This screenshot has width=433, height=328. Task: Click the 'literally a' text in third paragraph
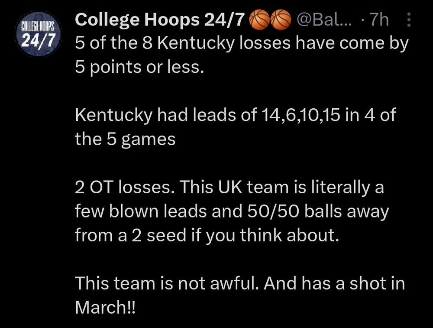click(348, 187)
